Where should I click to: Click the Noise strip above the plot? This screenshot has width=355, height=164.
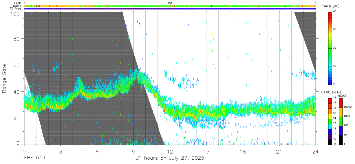(170, 6)
